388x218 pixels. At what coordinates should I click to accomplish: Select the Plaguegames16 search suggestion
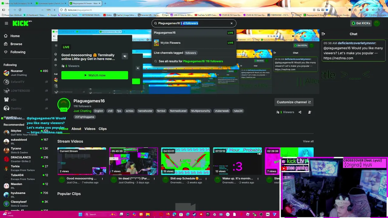194,33
